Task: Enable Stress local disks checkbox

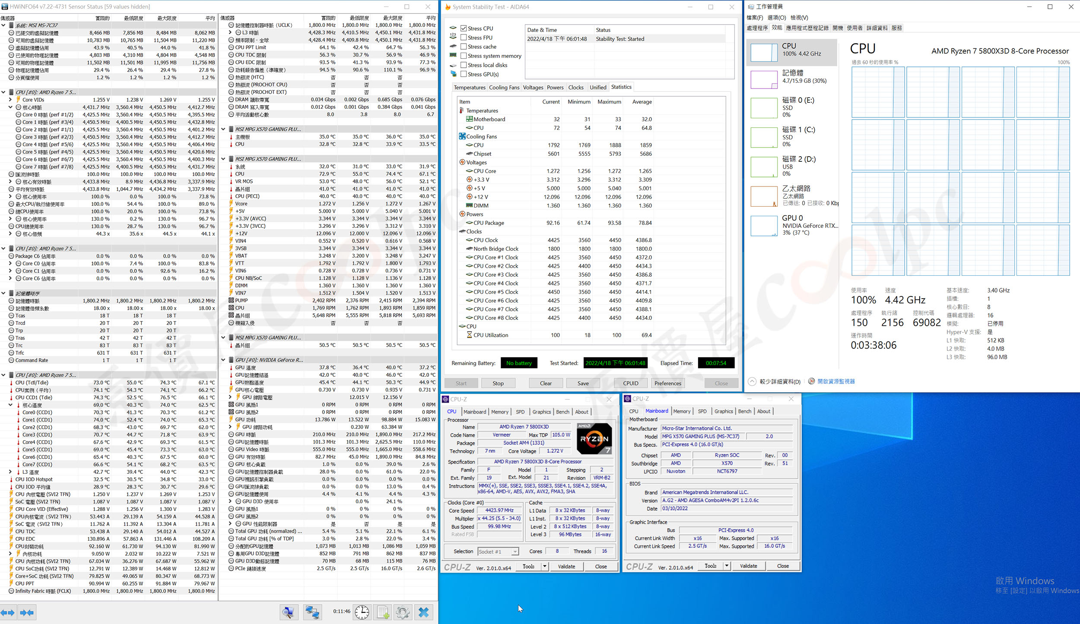Action: 464,65
